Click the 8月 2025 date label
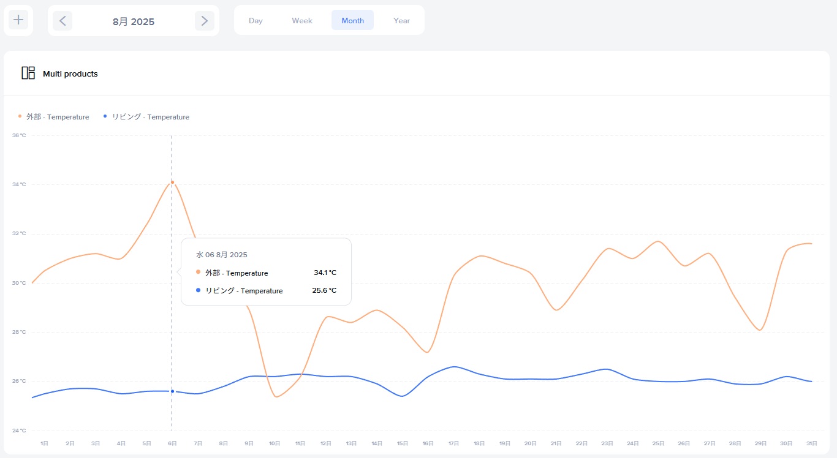Viewport: 837px width, 463px height. (134, 21)
